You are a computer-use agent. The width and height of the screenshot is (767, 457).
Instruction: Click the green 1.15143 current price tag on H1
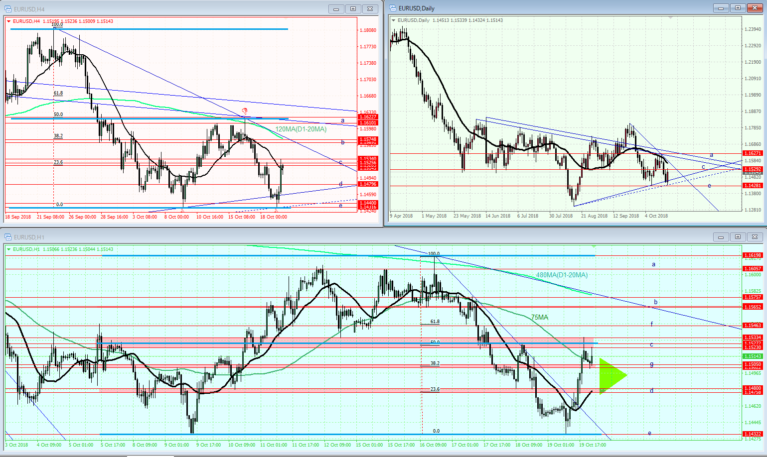(753, 356)
